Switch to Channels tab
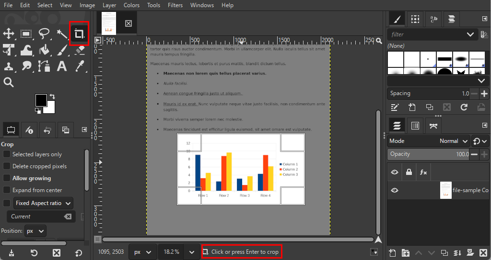Viewport: 491px width, 260px height. pos(415,126)
